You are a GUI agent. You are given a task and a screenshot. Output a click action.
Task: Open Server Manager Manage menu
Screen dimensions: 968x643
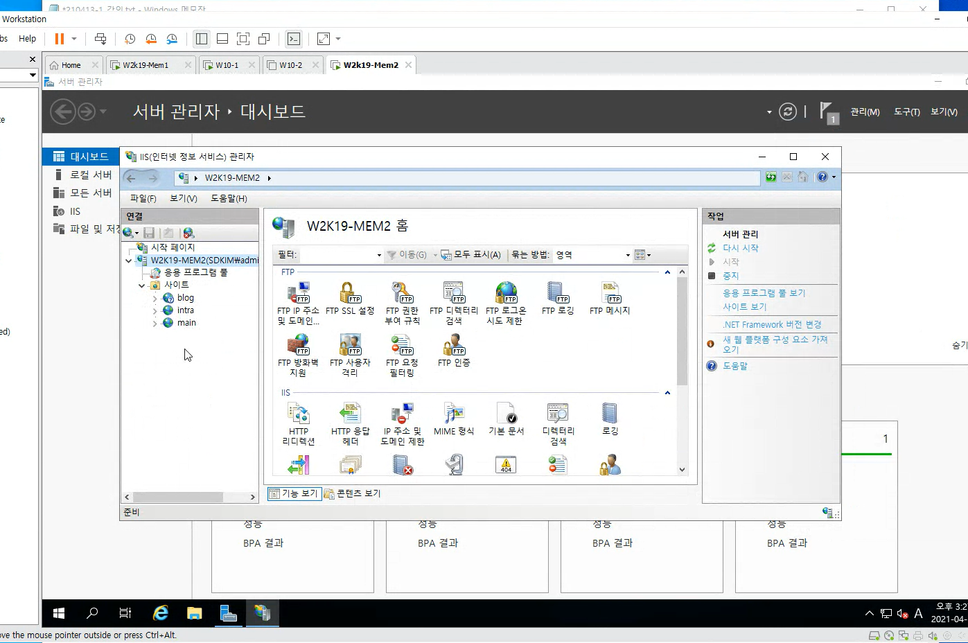coord(865,112)
